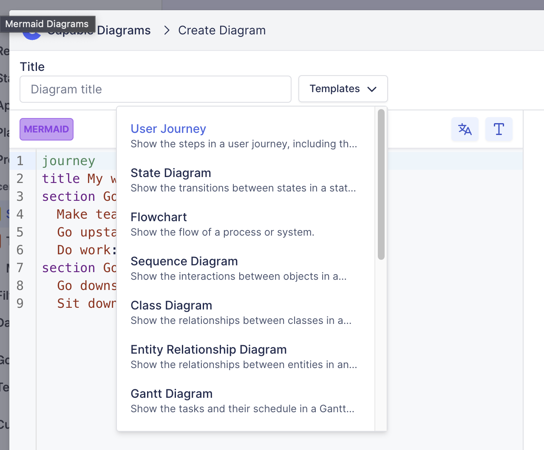
Task: Click the translate language icon
Action: point(465,129)
